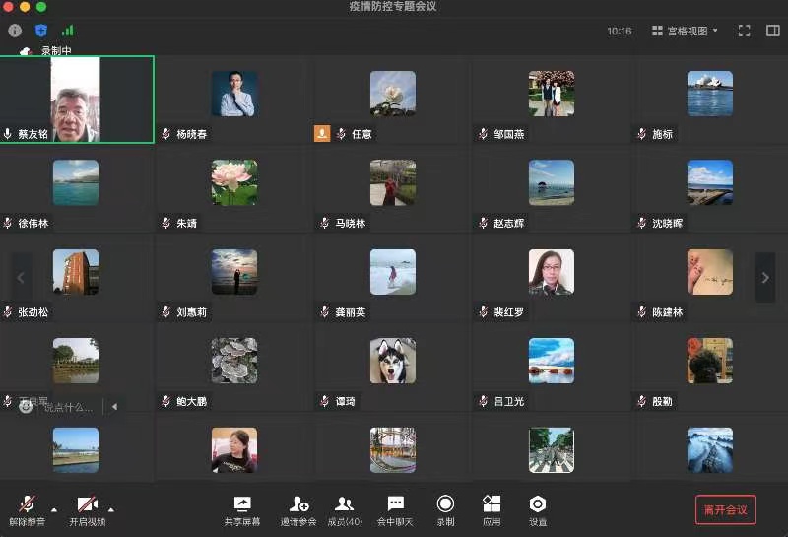The height and width of the screenshot is (537, 788).
Task: Click the muted mic icon of 朱靖
Action: point(165,223)
